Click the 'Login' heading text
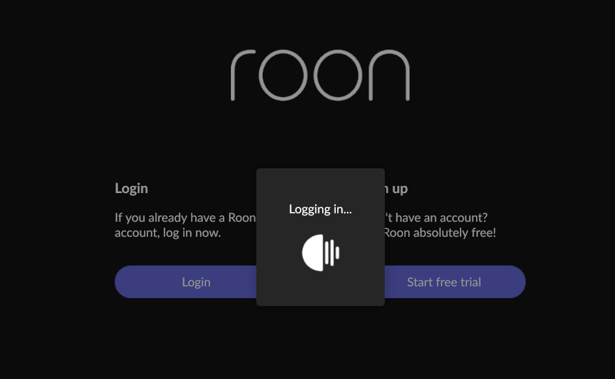The image size is (615, 379). click(131, 189)
